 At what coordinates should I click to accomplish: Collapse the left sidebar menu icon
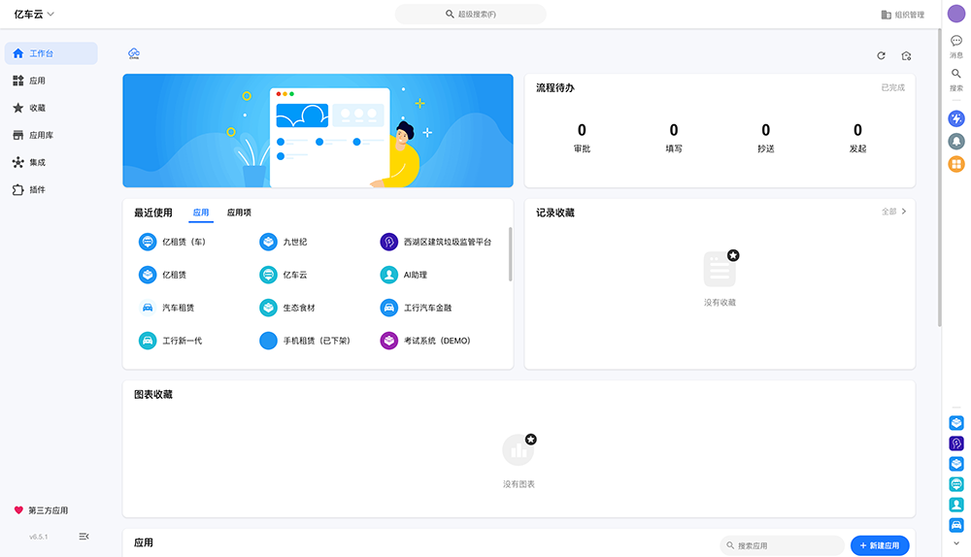[84, 536]
